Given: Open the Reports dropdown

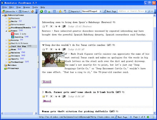Looking at the screenshot, I should pyautogui.click(x=74, y=11).
